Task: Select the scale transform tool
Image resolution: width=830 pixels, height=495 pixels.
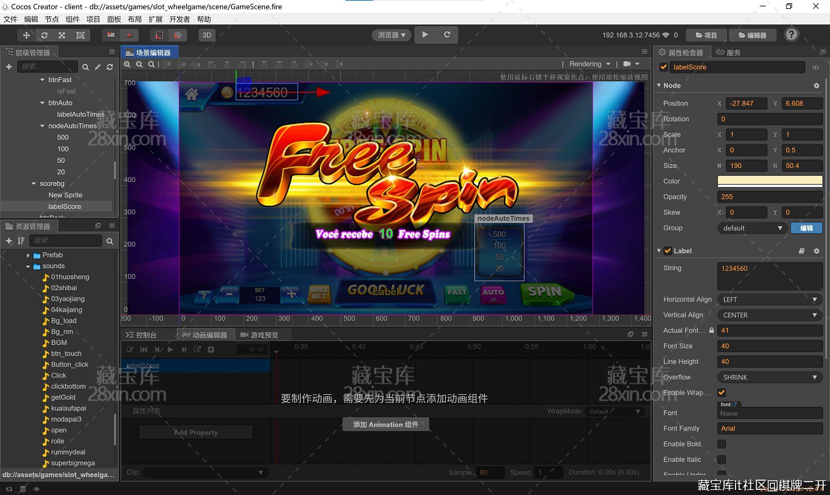Action: click(62, 35)
